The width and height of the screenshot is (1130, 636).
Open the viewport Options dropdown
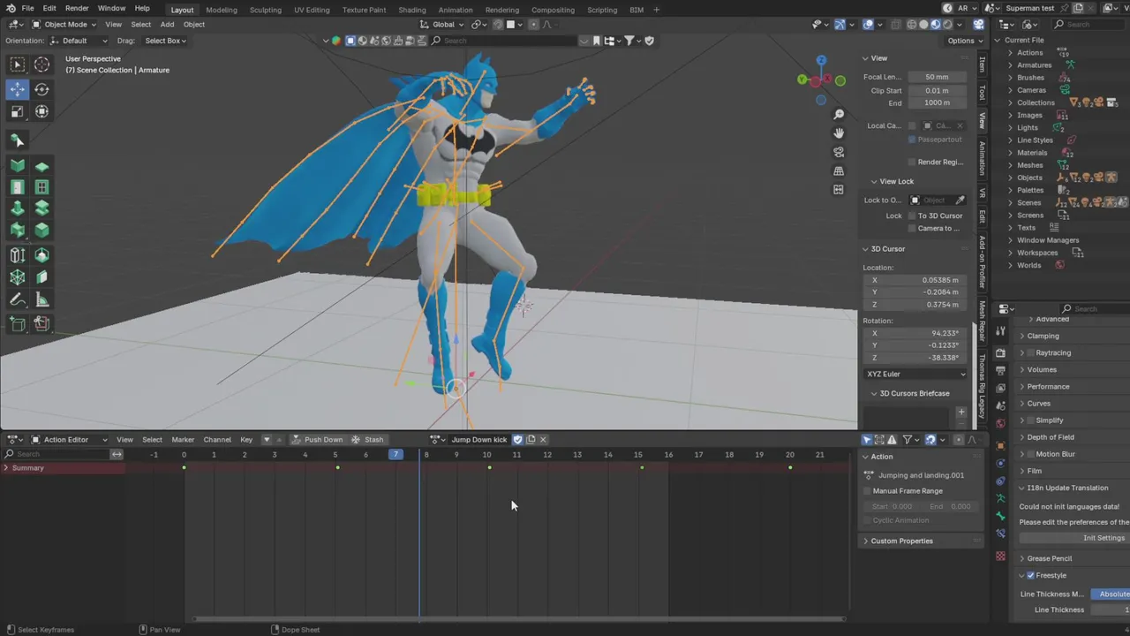964,41
